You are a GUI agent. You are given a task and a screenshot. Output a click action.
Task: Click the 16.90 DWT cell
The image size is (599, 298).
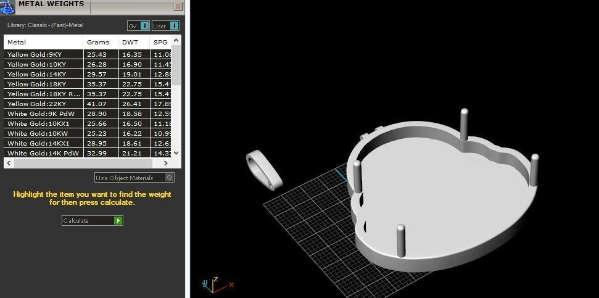point(134,64)
